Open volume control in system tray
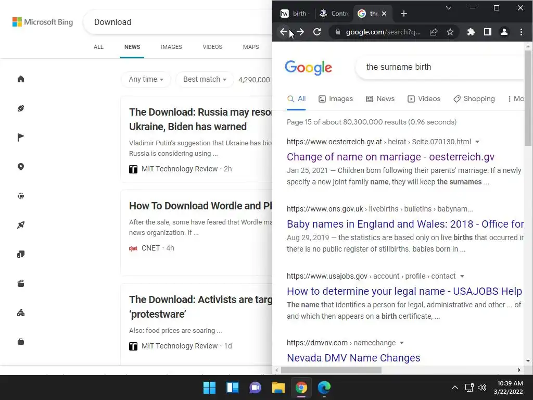Screen dimensions: 533x400 pos(481,387)
